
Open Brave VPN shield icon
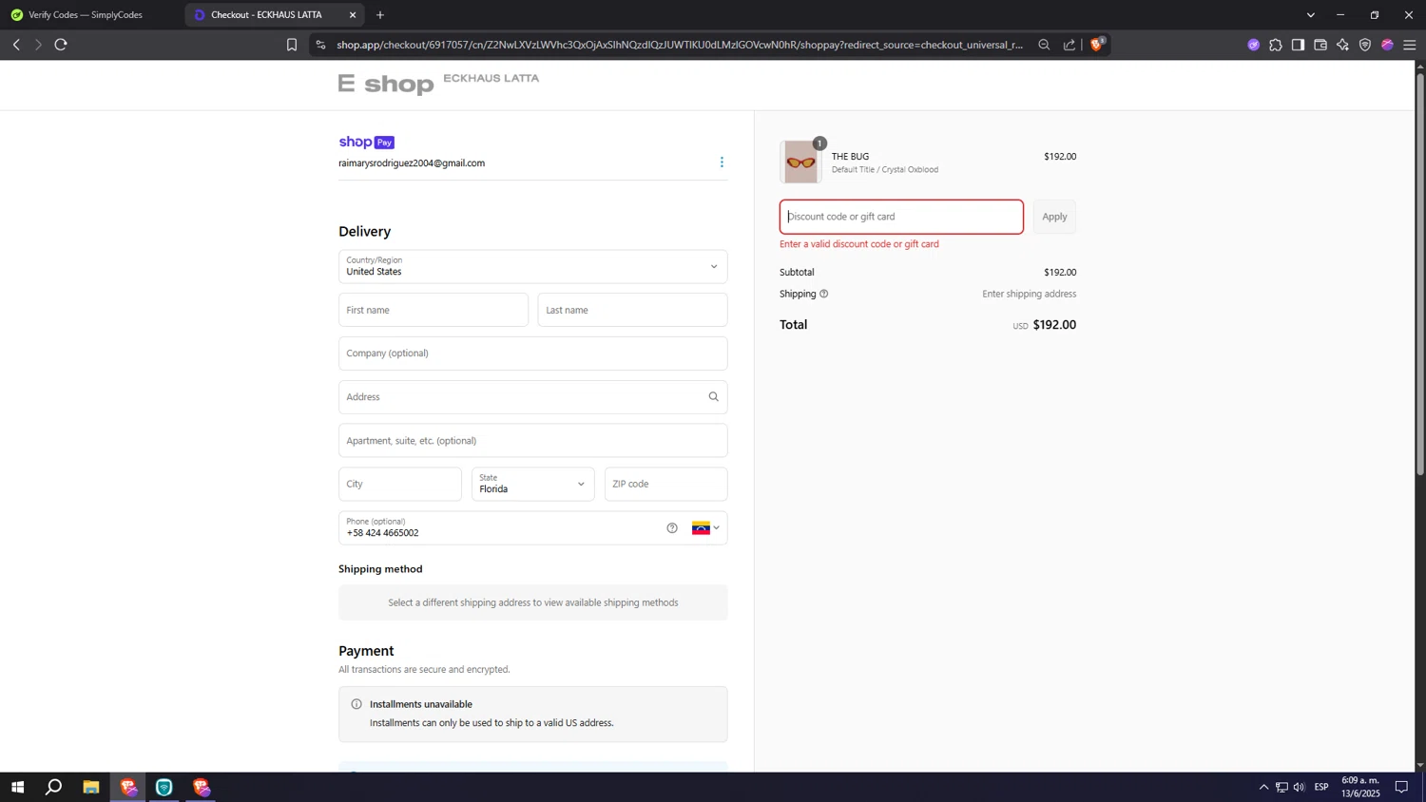tap(1365, 45)
